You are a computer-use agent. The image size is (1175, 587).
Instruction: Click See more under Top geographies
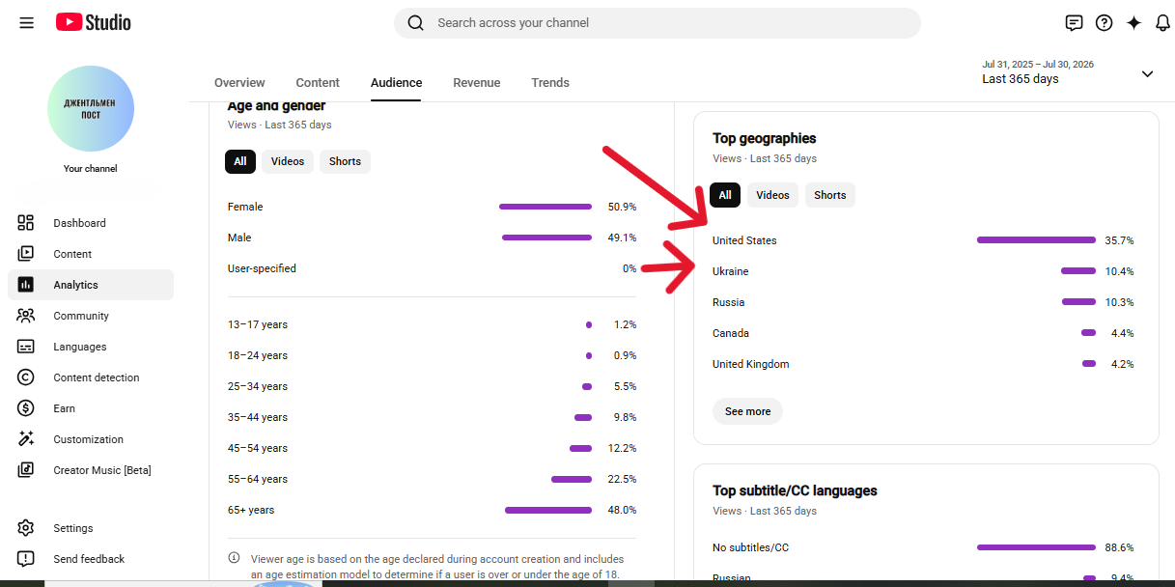tap(747, 411)
